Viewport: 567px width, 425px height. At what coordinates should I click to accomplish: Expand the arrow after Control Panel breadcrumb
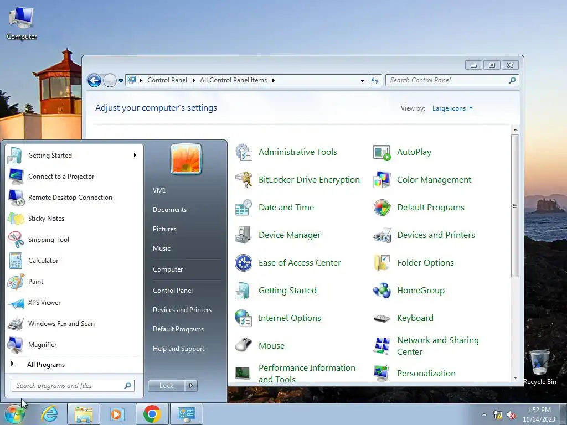(193, 81)
